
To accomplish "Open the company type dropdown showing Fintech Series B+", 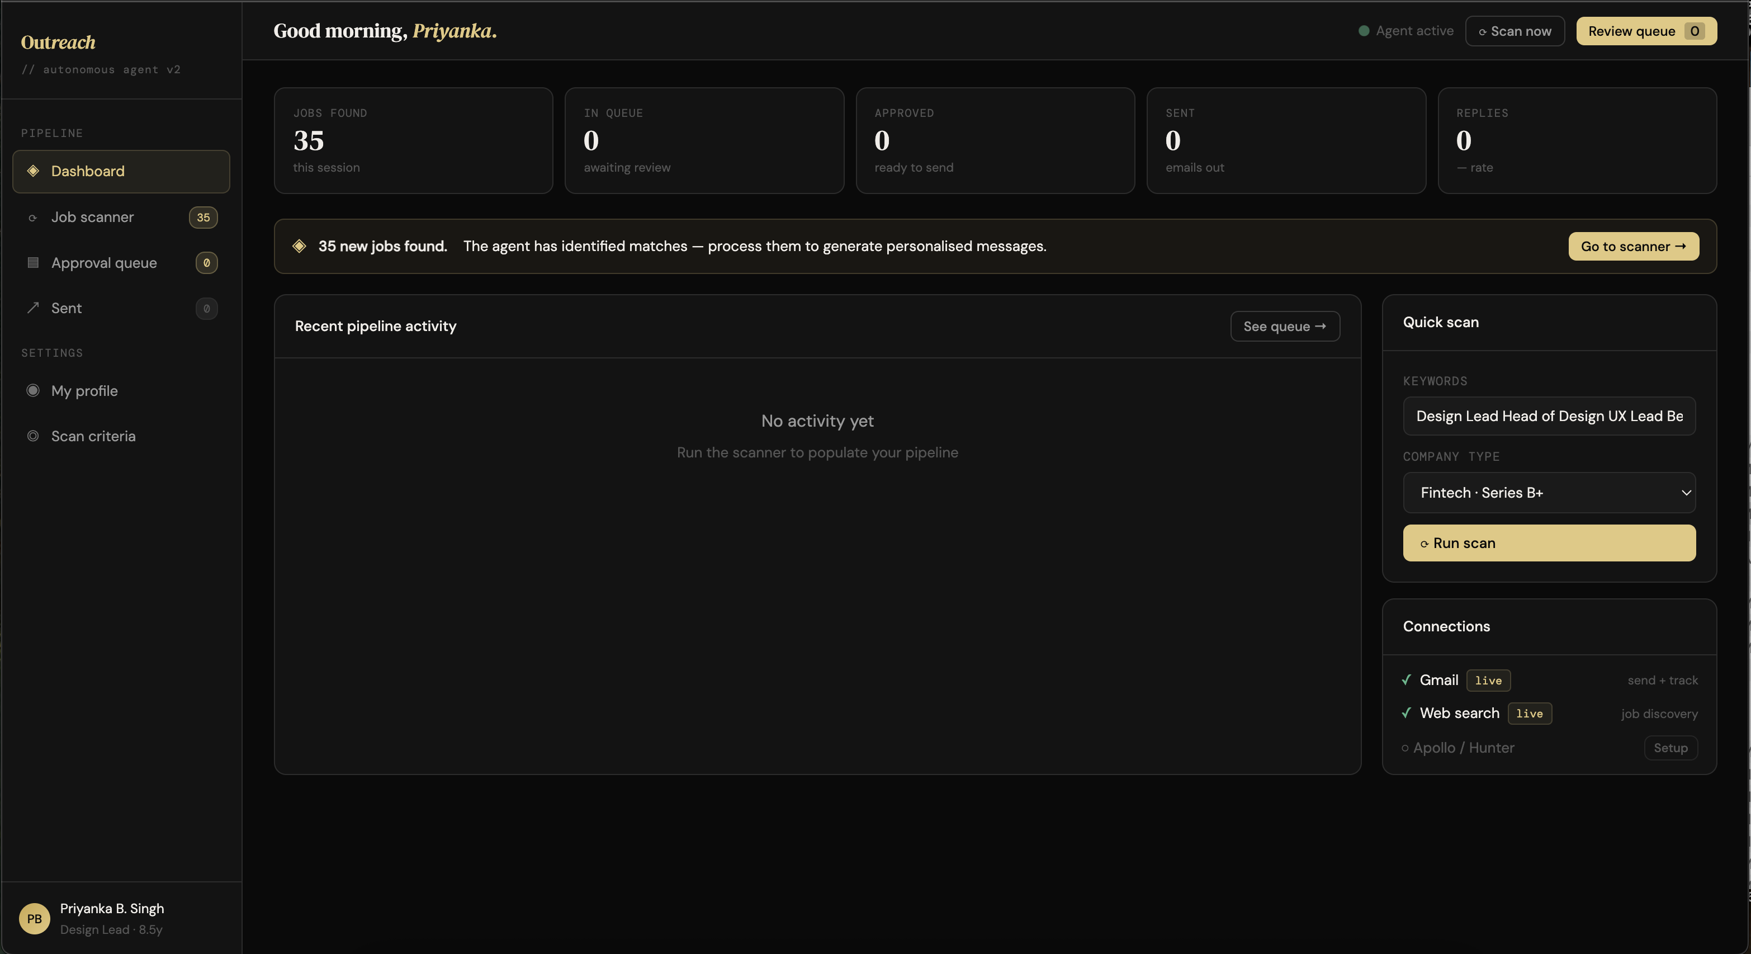I will (1549, 492).
